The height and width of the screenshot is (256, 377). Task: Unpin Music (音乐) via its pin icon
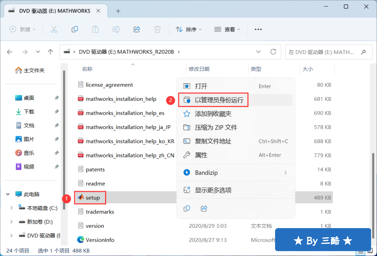[x=57, y=153]
